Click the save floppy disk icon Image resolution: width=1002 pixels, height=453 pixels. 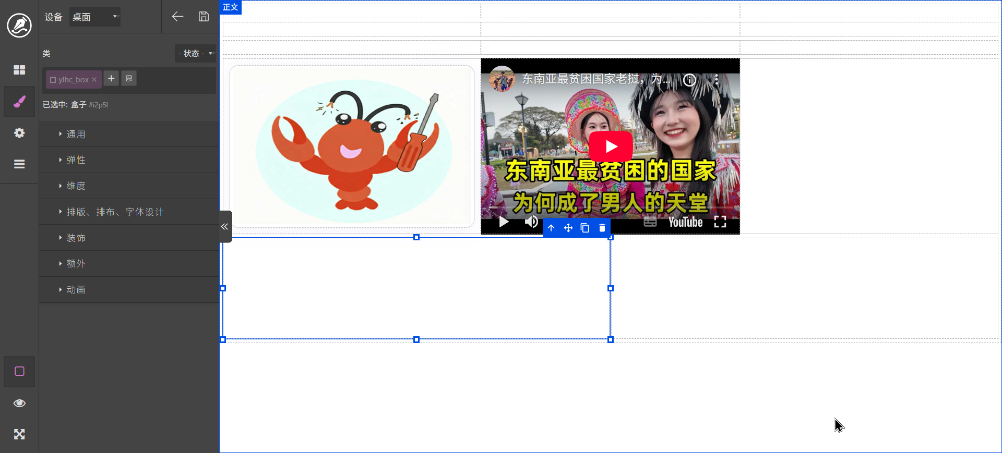(204, 17)
